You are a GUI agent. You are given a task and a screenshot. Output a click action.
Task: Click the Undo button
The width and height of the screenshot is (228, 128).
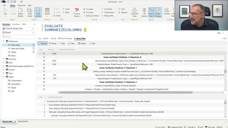pos(66,9)
